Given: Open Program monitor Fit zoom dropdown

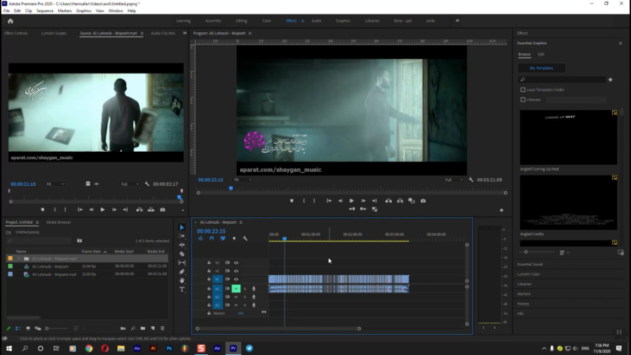Looking at the screenshot, I should point(243,180).
